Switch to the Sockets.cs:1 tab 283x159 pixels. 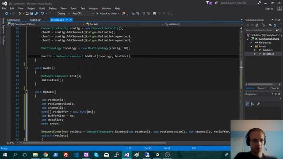click(x=14, y=20)
